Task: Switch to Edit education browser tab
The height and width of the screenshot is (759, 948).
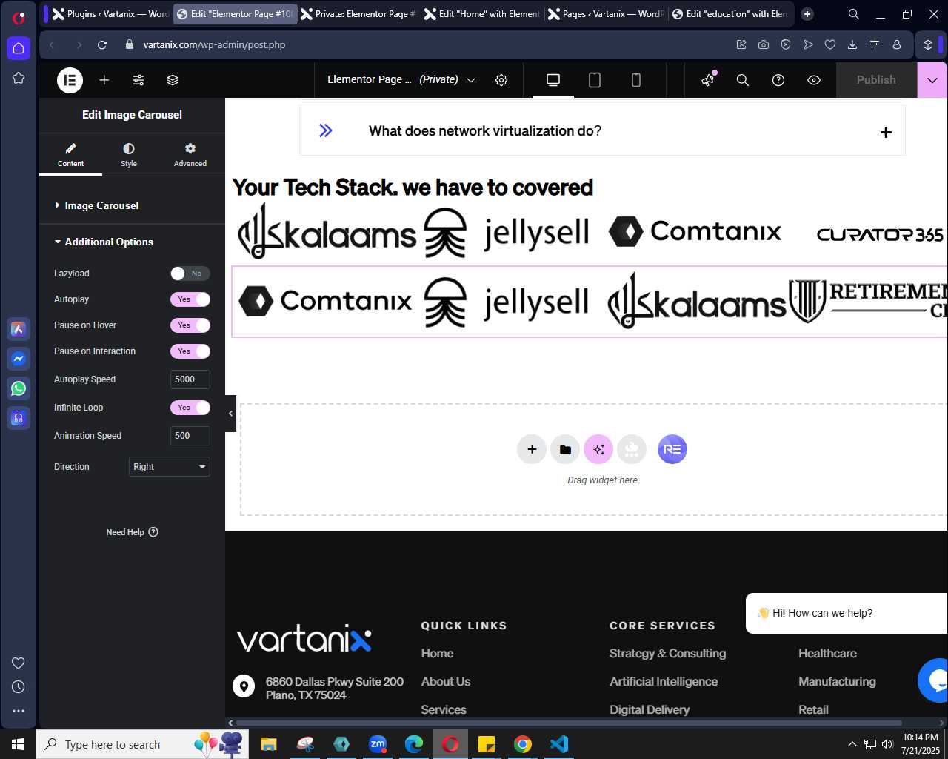Action: point(730,13)
